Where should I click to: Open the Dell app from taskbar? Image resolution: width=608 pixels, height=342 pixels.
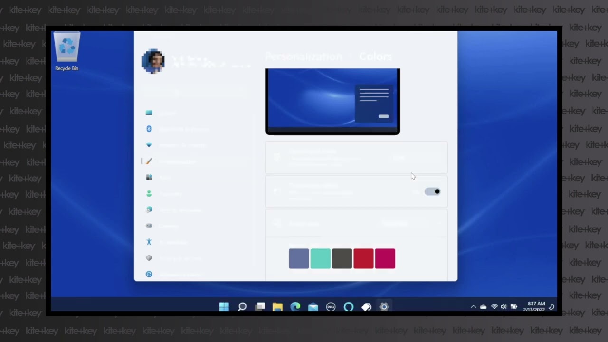[x=331, y=307]
